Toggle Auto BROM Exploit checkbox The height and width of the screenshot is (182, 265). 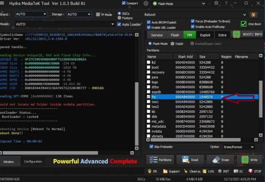point(148,22)
